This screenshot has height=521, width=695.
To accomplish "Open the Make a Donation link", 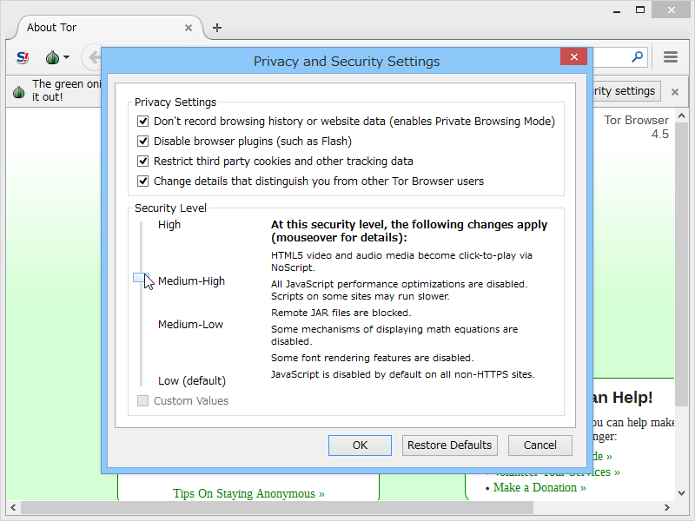I will pyautogui.click(x=538, y=487).
